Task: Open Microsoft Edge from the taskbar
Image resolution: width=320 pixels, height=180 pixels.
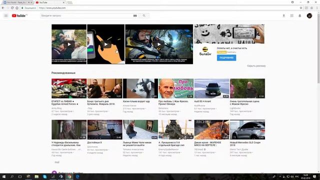Action: point(77,176)
